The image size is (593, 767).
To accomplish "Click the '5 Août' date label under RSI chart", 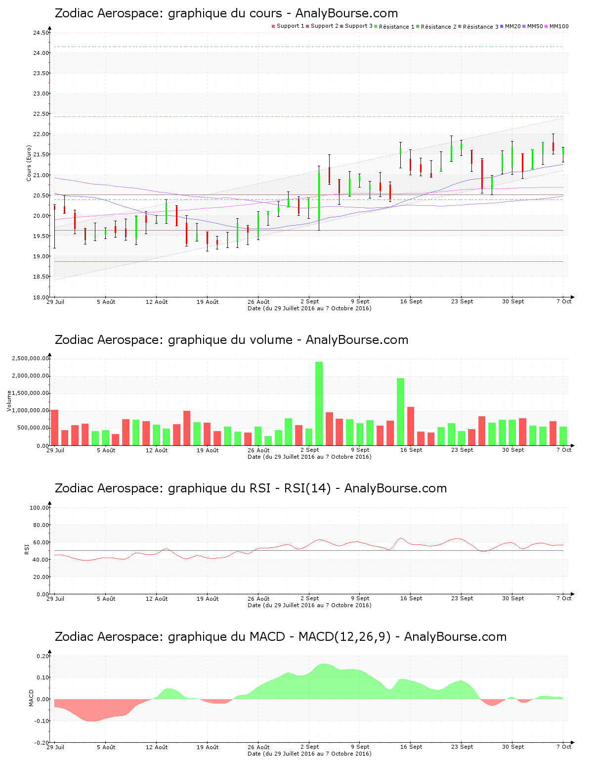I will point(106,599).
